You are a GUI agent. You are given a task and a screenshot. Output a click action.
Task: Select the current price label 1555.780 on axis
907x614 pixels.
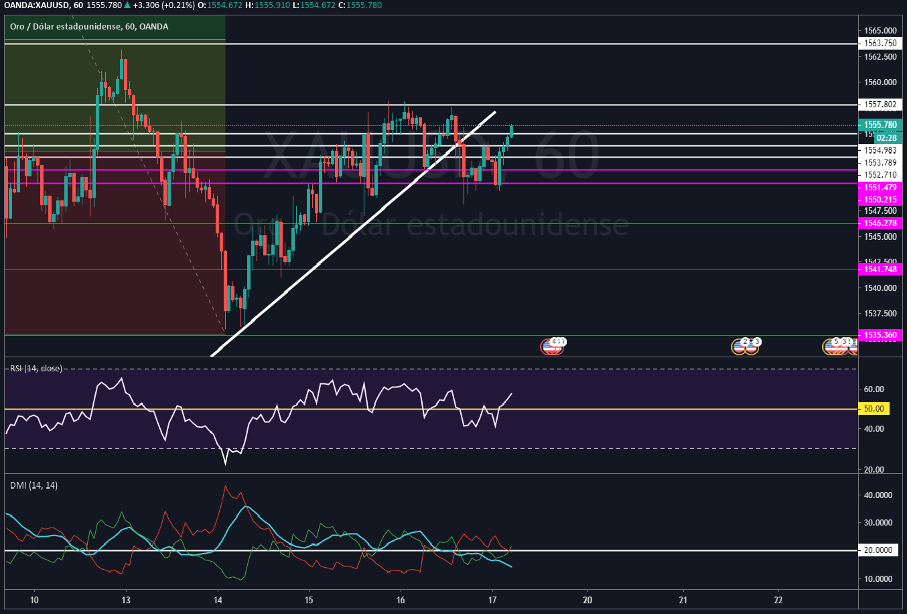click(880, 125)
